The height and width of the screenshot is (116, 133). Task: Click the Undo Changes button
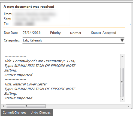pyautogui.click(x=41, y=112)
